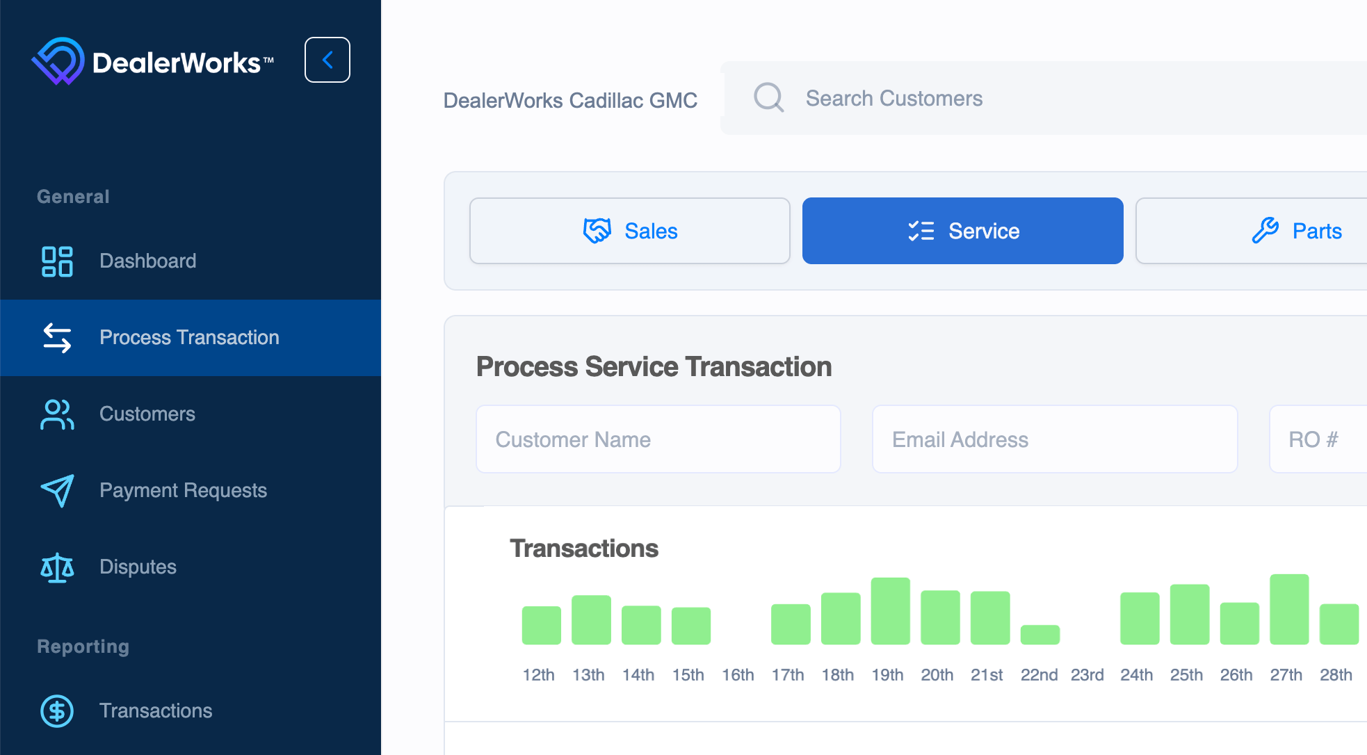Viewport: 1367px width, 755px height.
Task: Click the Search Customers field
Action: (1043, 98)
